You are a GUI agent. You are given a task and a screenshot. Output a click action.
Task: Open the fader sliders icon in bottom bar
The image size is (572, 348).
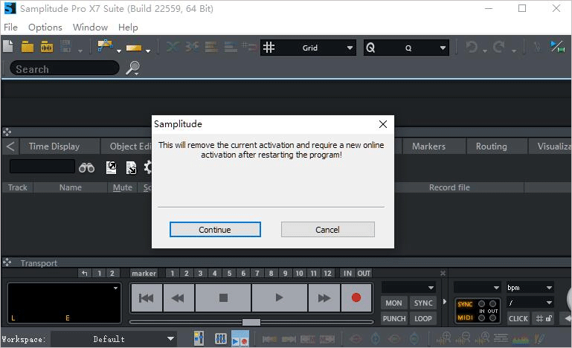click(221, 339)
